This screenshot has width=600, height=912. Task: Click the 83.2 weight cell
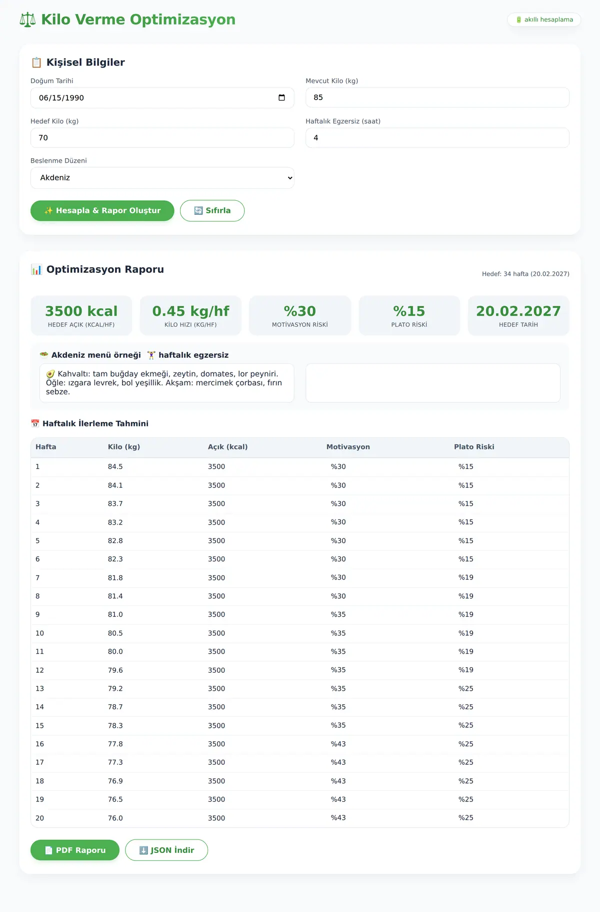[115, 522]
